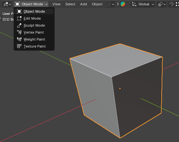Viewport: 179px width, 142px height.
Task: Open the Global transform orientation dropdown
Action: (143, 4)
